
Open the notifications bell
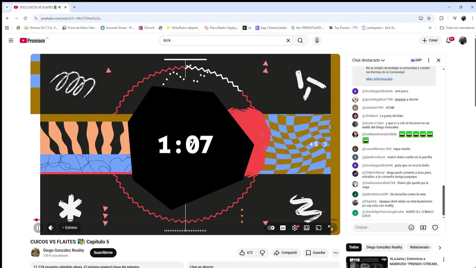click(449, 41)
